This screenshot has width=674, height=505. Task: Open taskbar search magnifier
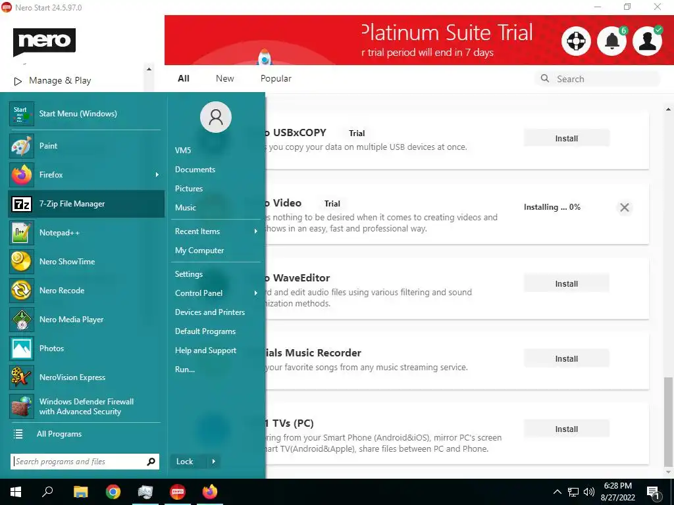[47, 492]
